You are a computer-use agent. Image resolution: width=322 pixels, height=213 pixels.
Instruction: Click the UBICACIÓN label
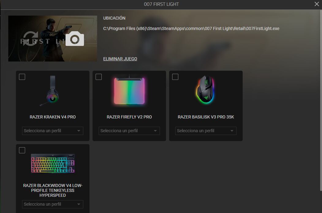tap(114, 18)
